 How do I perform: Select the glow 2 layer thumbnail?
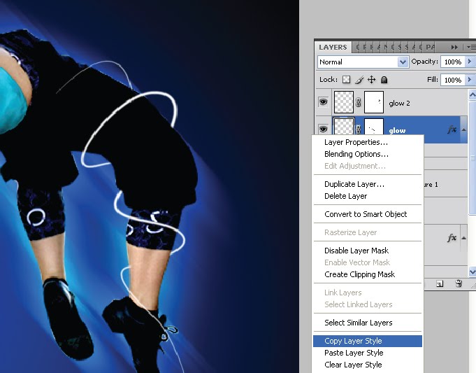[x=344, y=102]
